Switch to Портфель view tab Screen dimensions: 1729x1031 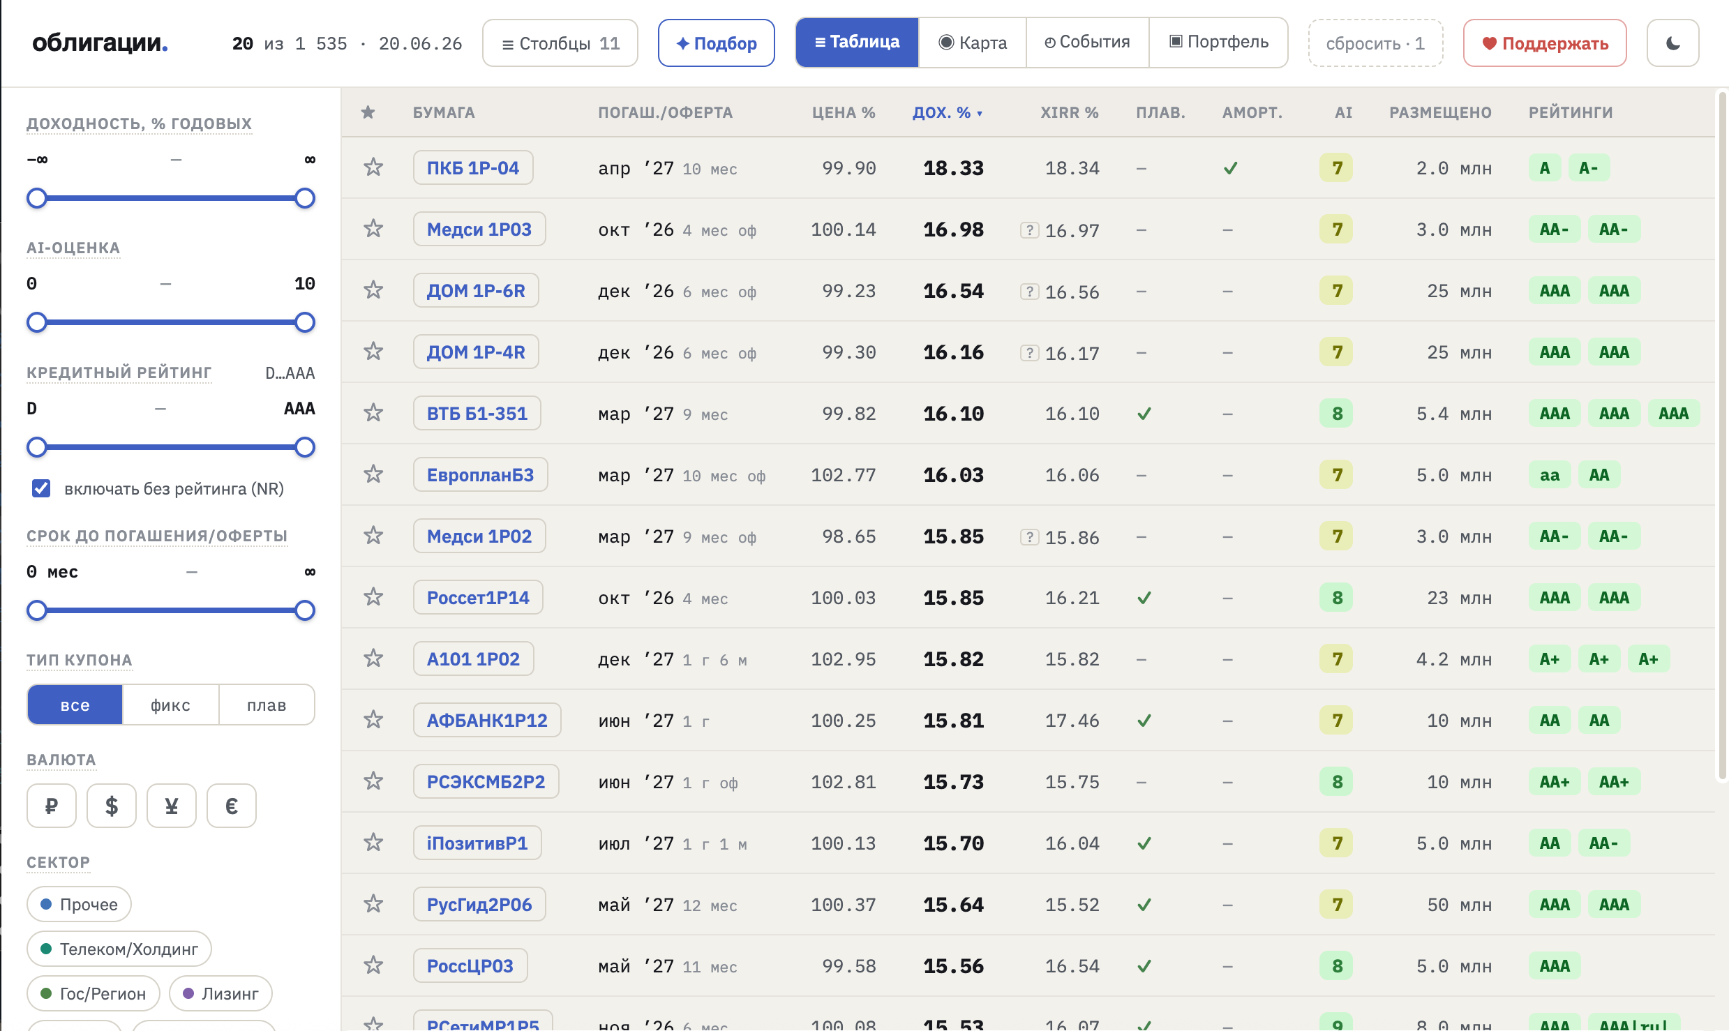1218,43
